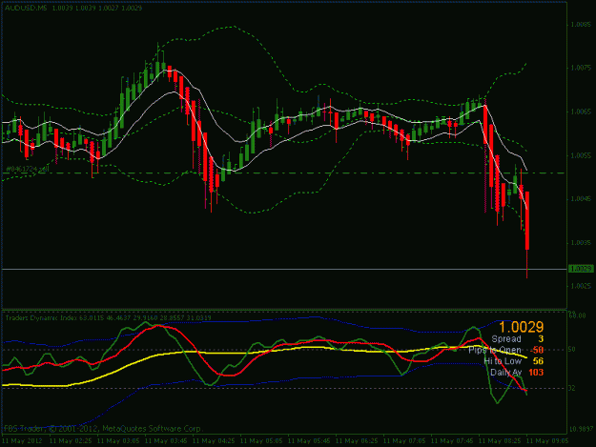Click the Daily Av label
596x447 pixels.
(x=505, y=373)
